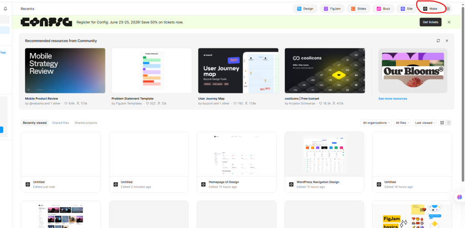Create a new Site file

[406, 9]
